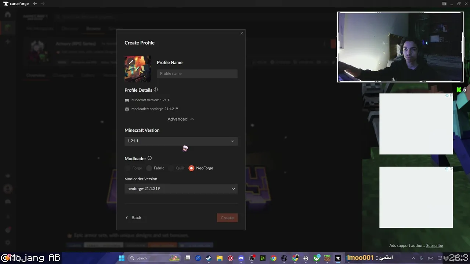Click the Modloader help question icon

[149, 158]
